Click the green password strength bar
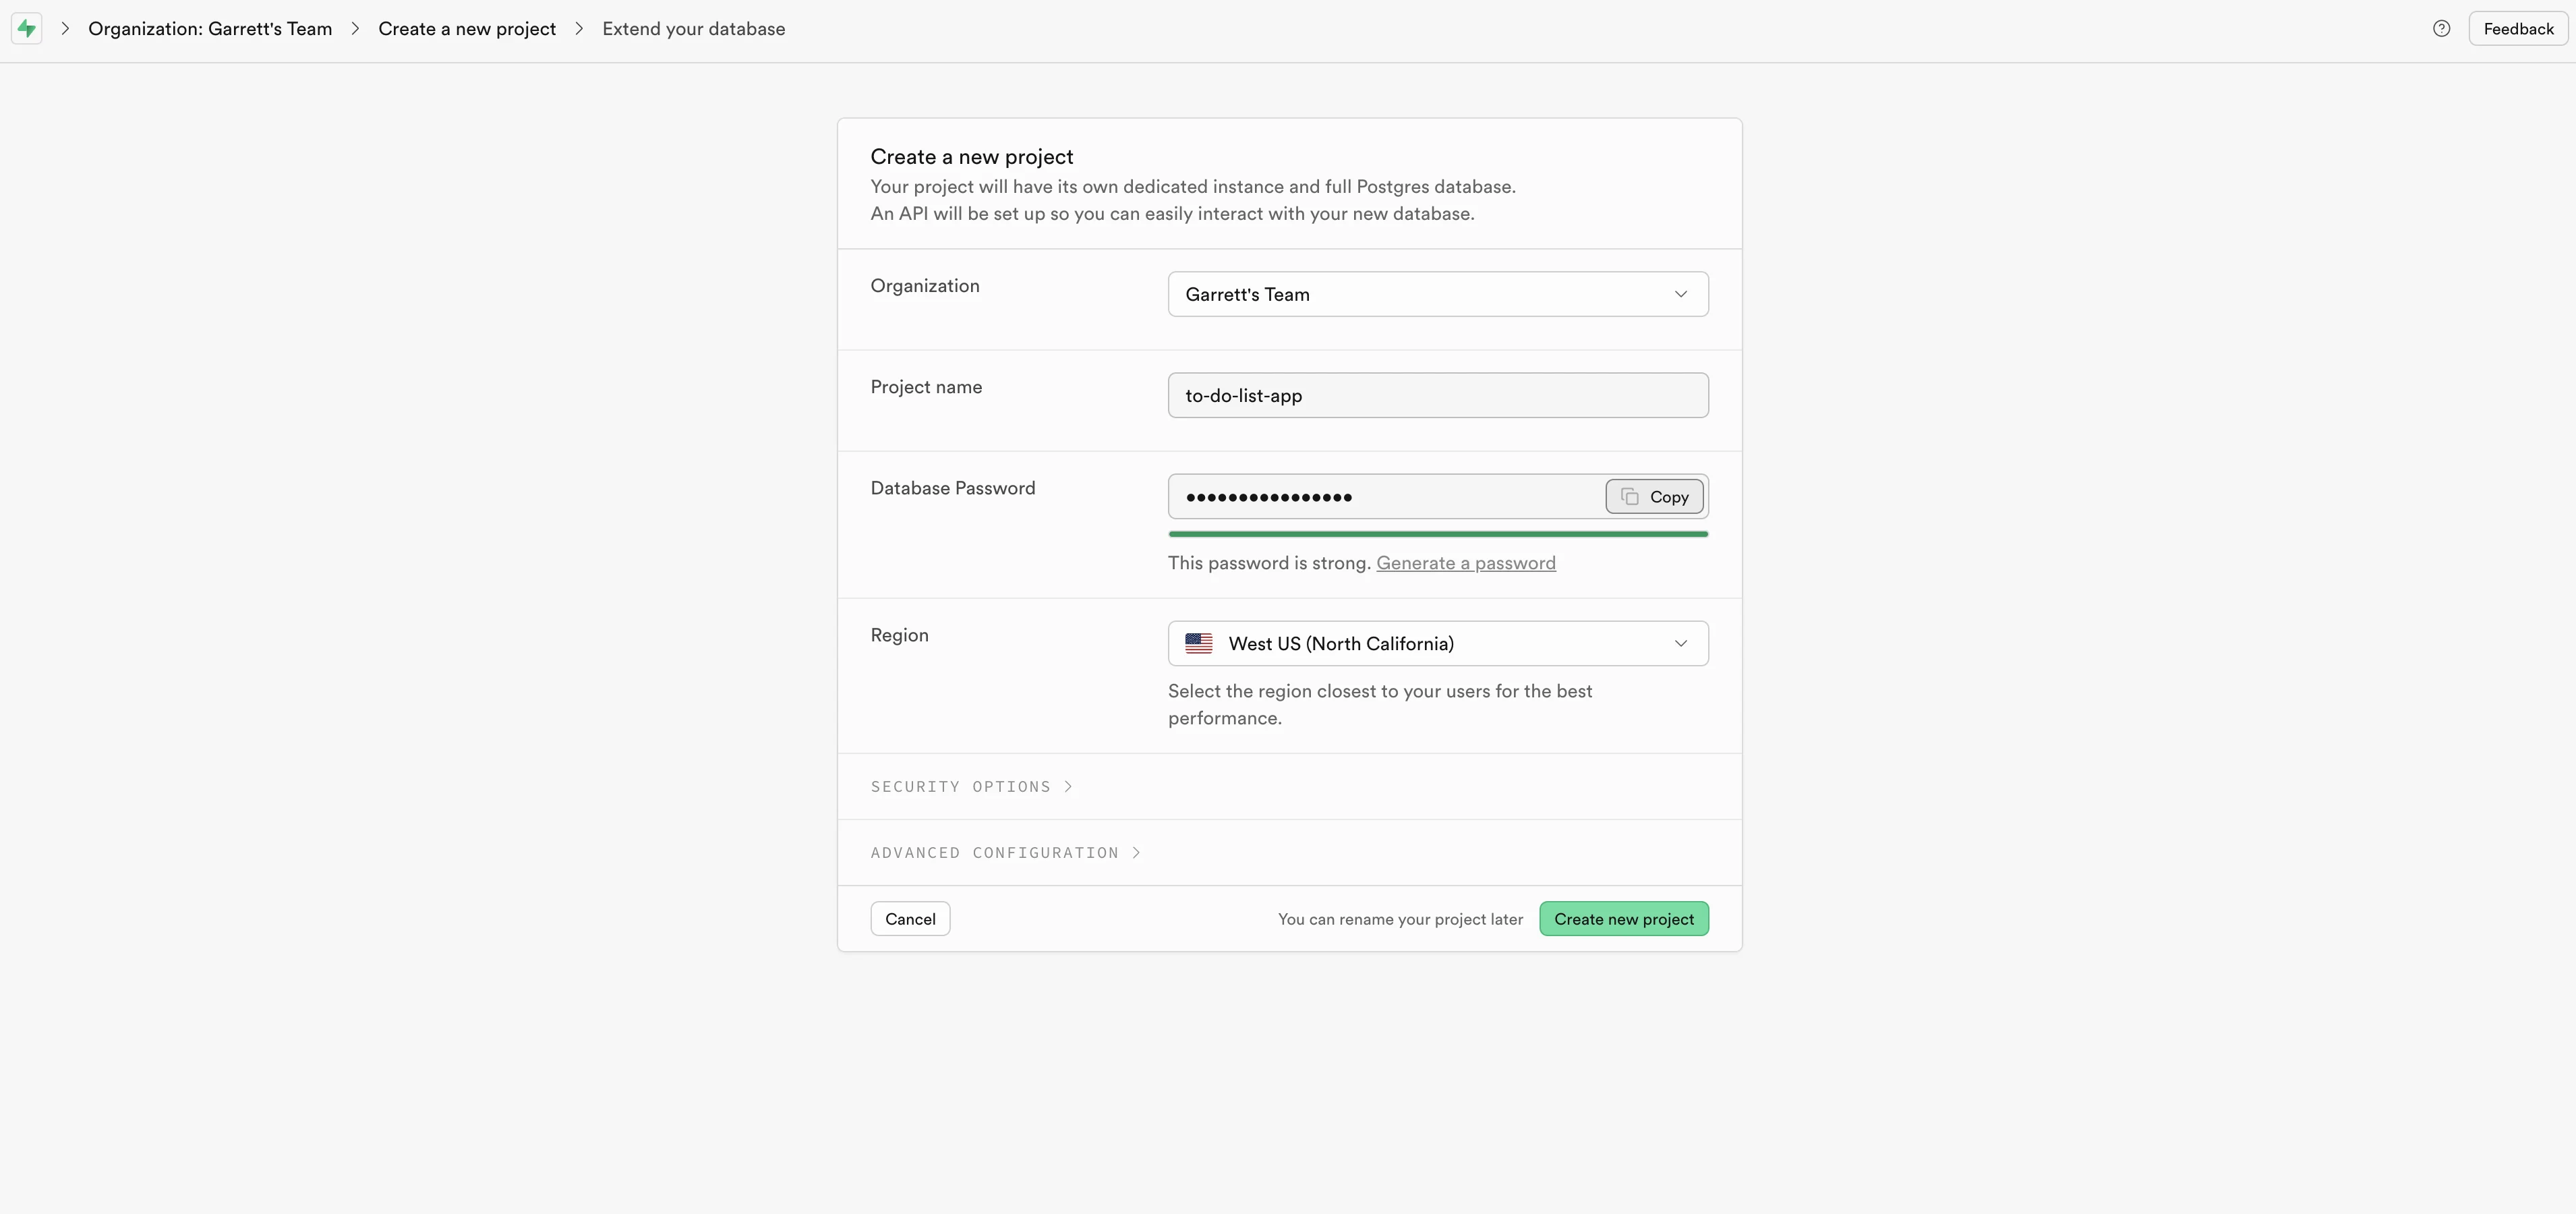 [x=1437, y=534]
